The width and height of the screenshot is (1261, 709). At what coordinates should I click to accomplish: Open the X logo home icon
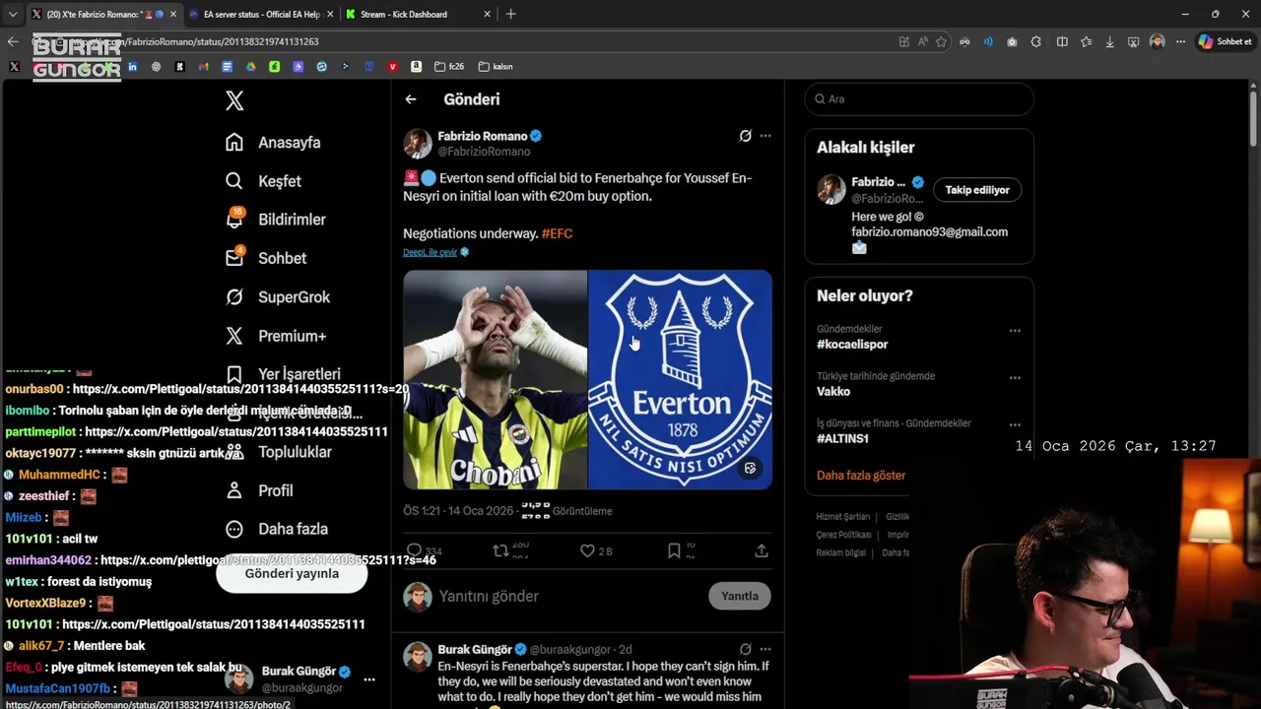(x=234, y=100)
